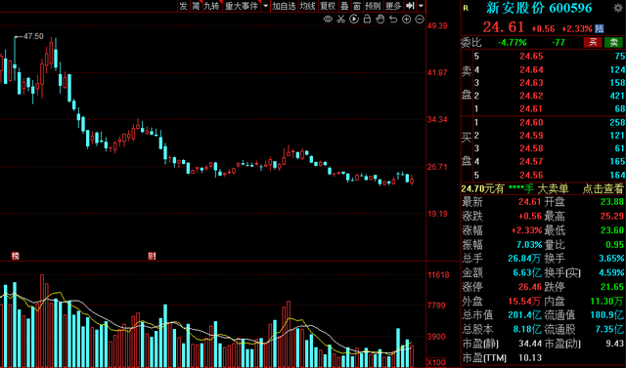
Task: Open the 复权 adjustment option
Action: 328,6
